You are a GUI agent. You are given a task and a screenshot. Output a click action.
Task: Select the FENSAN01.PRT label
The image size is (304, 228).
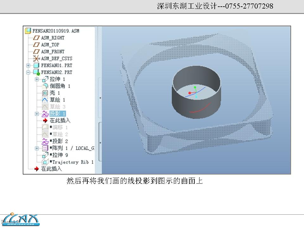(x=56, y=65)
